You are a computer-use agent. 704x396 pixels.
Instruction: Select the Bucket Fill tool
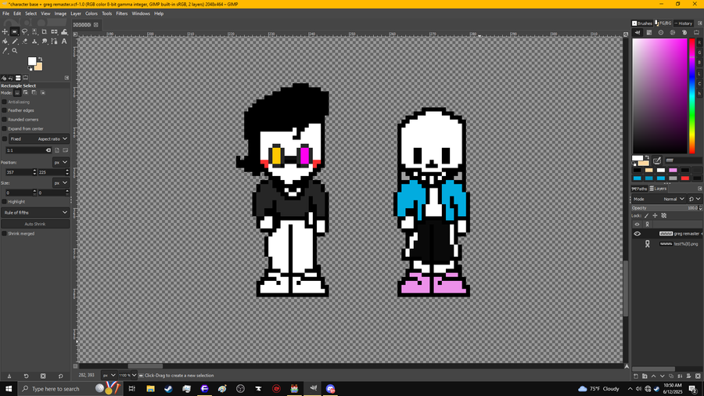5,41
